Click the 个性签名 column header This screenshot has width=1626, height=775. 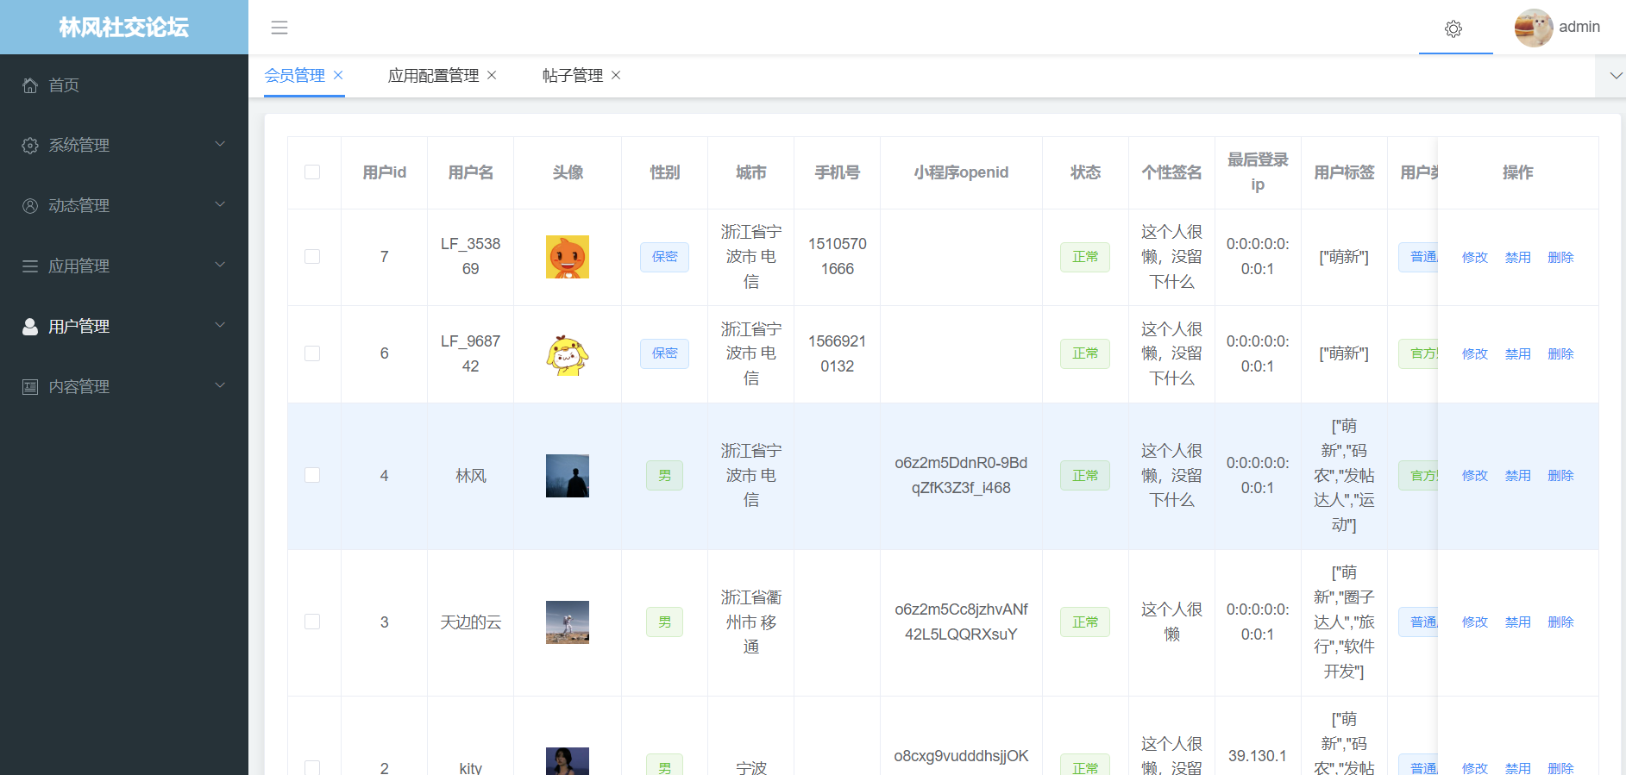1171,172
